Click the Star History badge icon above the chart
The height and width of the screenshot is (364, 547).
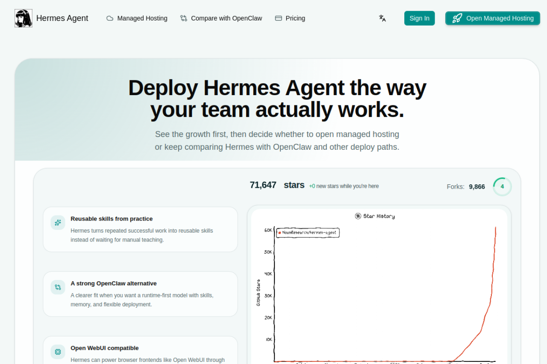coord(358,216)
